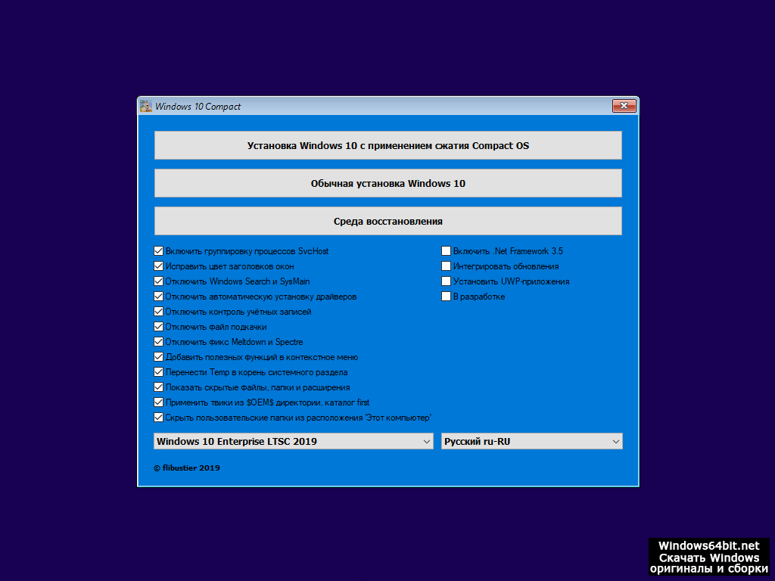
Task: Toggle Отключить файл подкачки checkbox
Action: [x=159, y=327]
